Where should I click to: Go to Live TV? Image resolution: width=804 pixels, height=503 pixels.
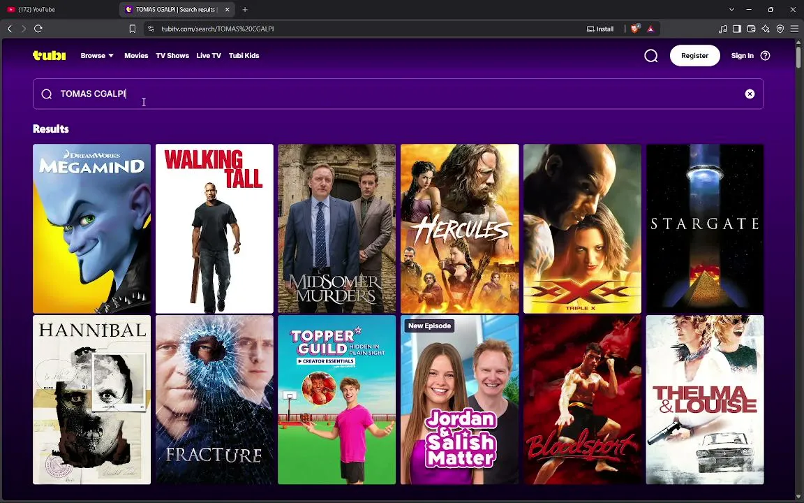pyautogui.click(x=209, y=55)
